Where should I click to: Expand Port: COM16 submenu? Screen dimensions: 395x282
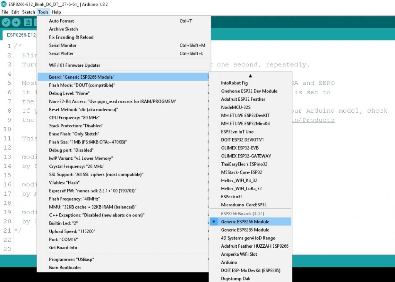point(123,240)
